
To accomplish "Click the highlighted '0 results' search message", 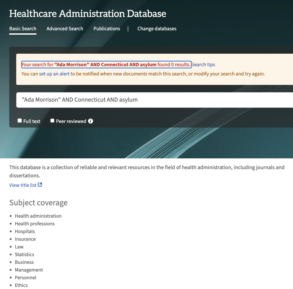I will click(106, 65).
